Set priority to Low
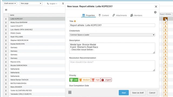The width and height of the screenshot is (173, 97). click(x=74, y=80)
